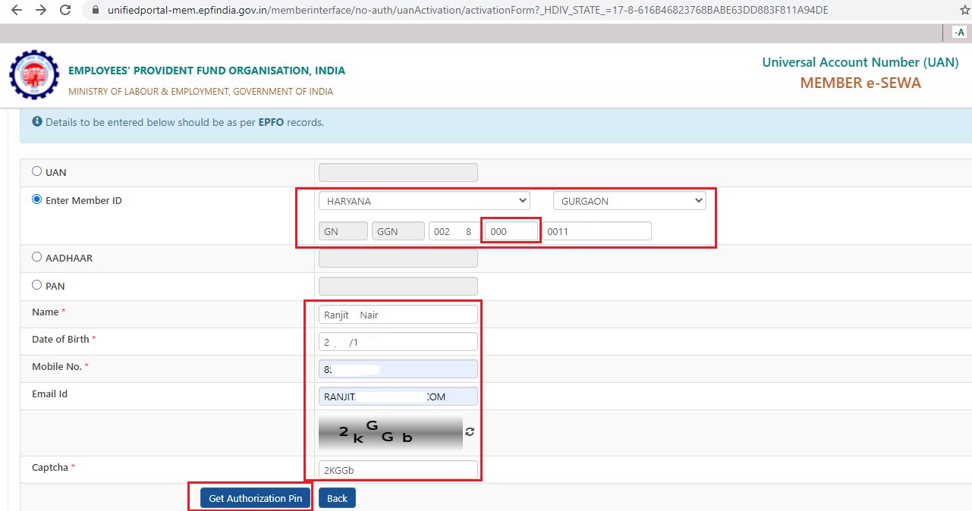
Task: Click the extension field containing 0011
Action: pos(598,230)
